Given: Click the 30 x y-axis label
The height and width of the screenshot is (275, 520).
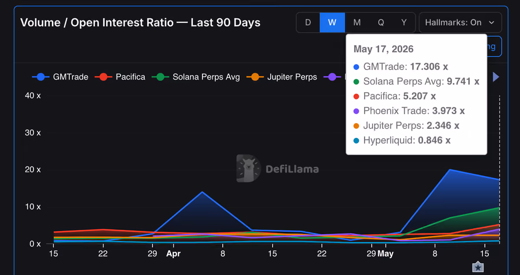Looking at the screenshot, I should tap(32, 133).
